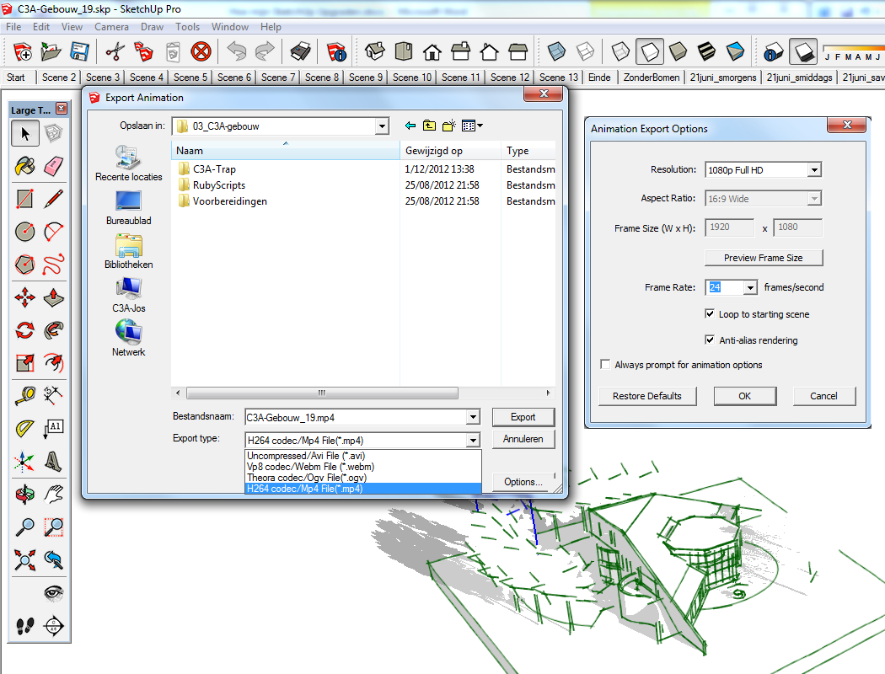Image resolution: width=885 pixels, height=674 pixels.
Task: Switch to Iso view house icon
Action: pyautogui.click(x=375, y=51)
